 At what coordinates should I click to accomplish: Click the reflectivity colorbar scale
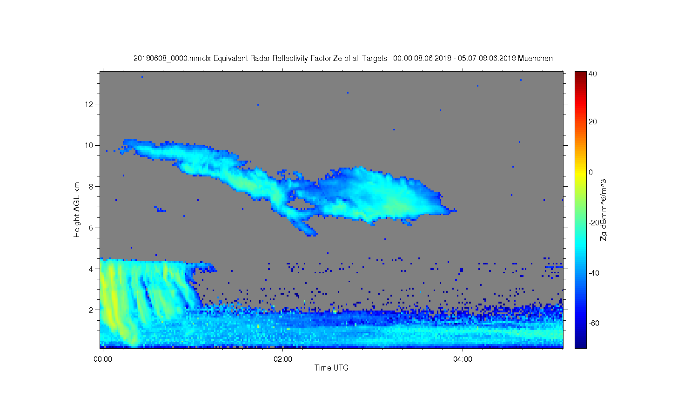pos(580,209)
